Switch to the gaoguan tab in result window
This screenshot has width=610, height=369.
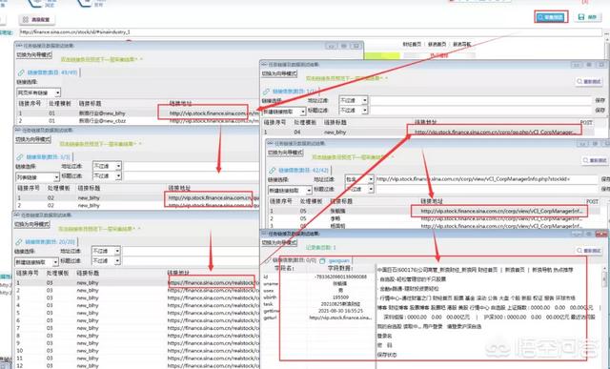339,260
